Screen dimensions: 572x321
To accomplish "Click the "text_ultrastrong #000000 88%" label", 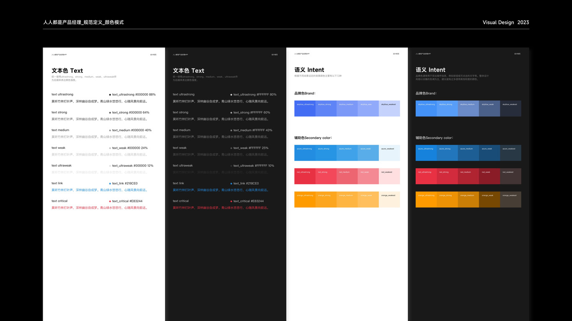I will click(x=134, y=94).
